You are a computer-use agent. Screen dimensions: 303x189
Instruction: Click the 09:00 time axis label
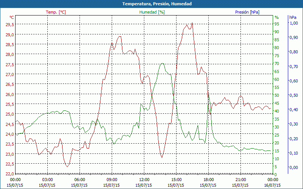[x=112, y=180]
